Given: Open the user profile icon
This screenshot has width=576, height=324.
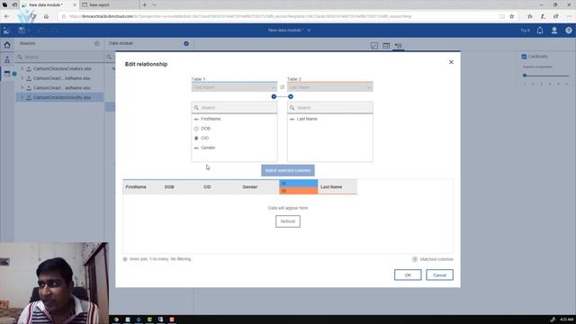Looking at the screenshot, I should pos(554,31).
